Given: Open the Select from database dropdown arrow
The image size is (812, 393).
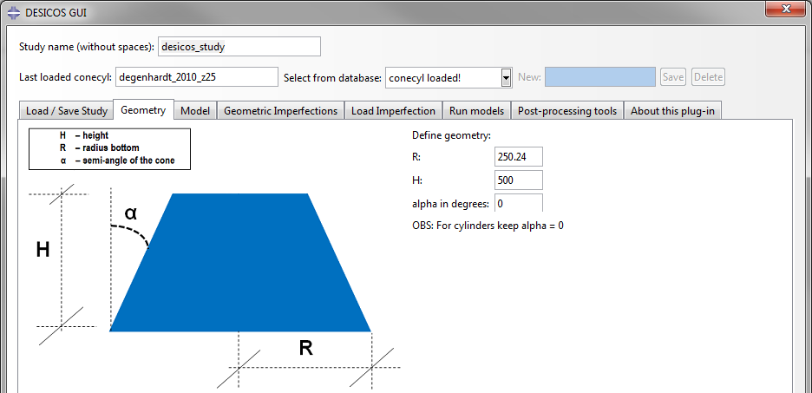Looking at the screenshot, I should click(x=506, y=78).
